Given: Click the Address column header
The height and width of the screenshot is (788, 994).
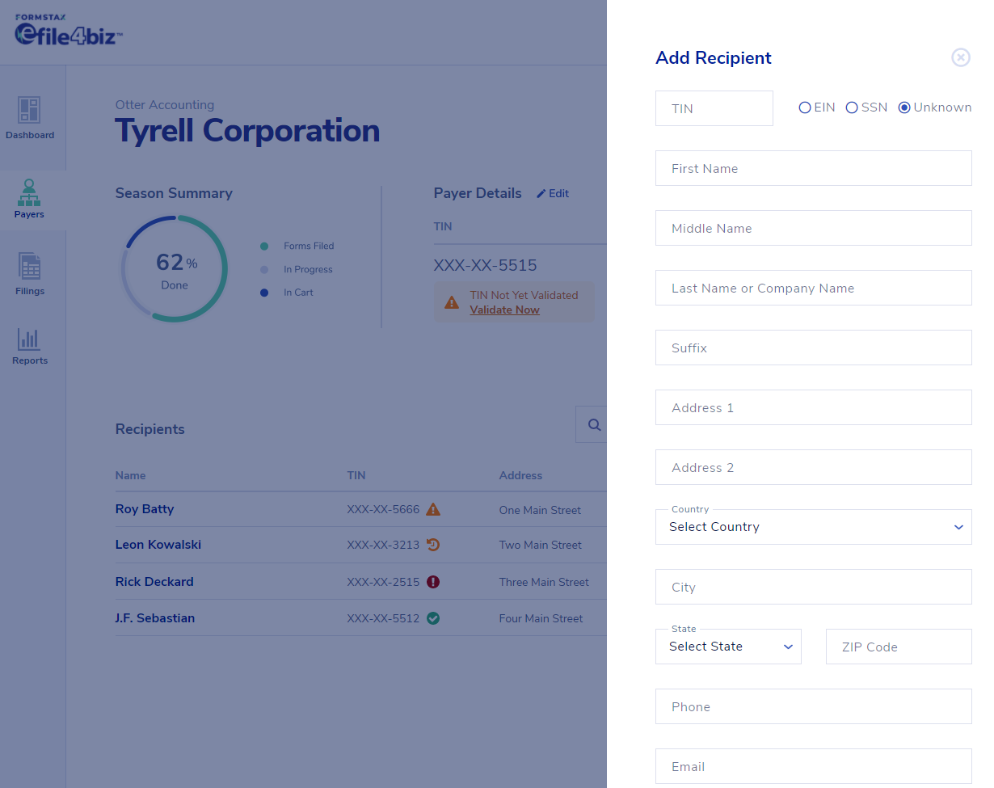Looking at the screenshot, I should point(521,475).
